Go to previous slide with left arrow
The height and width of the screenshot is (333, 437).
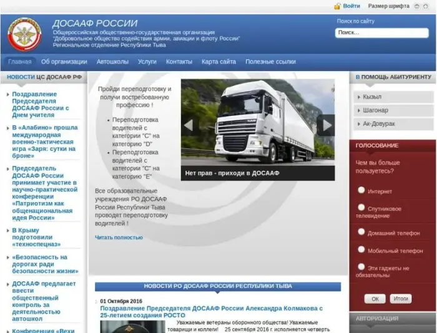point(188,125)
